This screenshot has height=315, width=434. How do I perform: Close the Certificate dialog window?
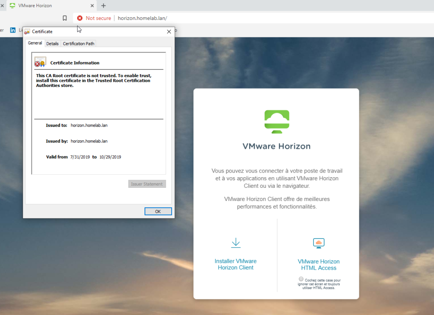coord(169,31)
